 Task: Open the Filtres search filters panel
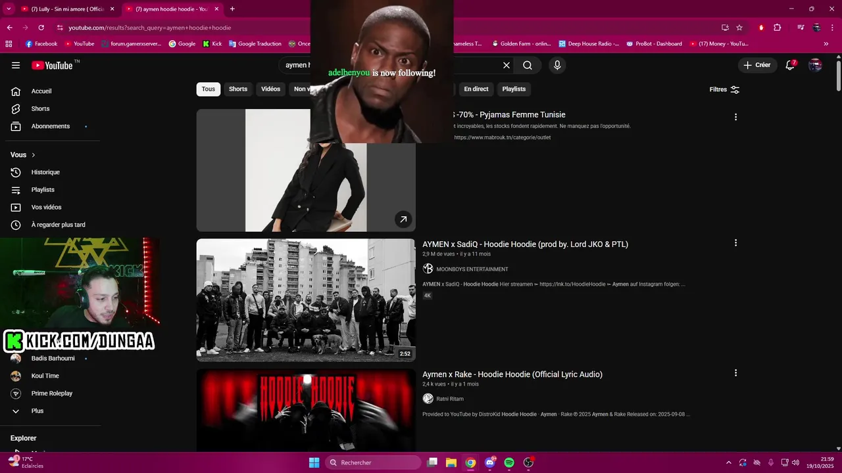724,89
